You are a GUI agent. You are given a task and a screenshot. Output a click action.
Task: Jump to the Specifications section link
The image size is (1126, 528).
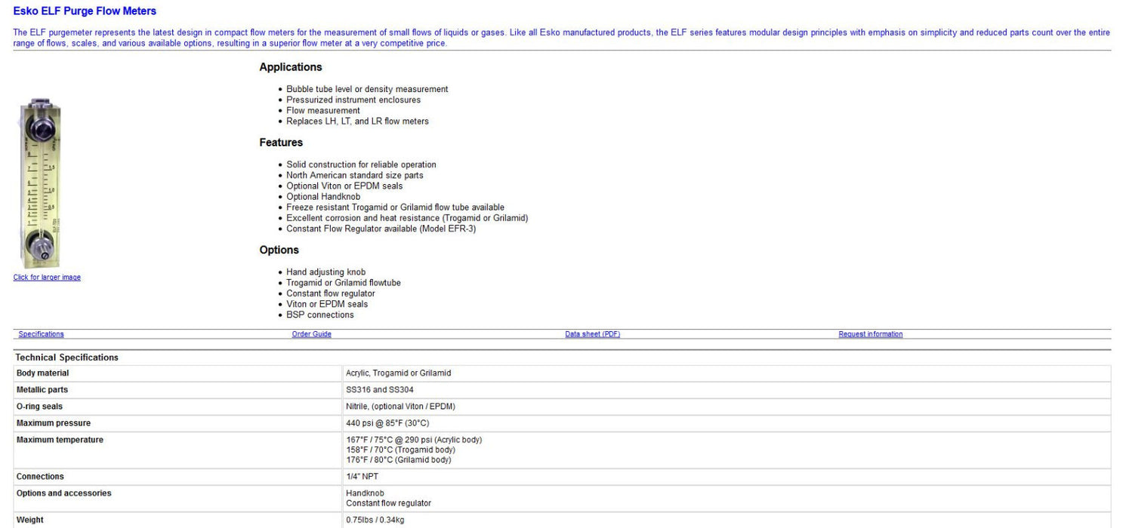click(x=41, y=334)
